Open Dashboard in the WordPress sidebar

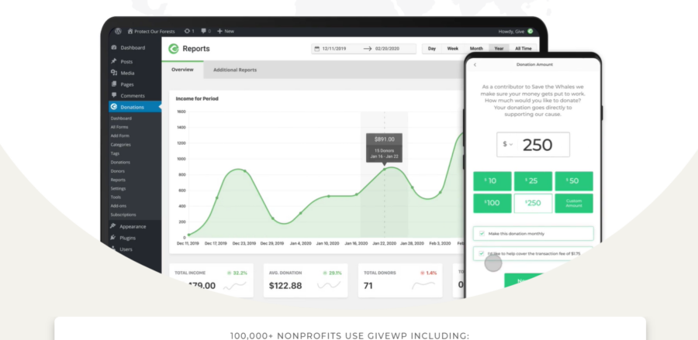pyautogui.click(x=133, y=47)
